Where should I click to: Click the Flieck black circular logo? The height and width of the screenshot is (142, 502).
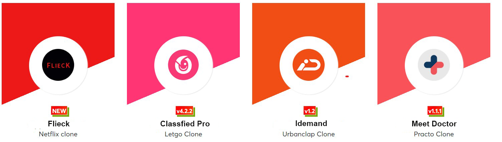(x=58, y=65)
